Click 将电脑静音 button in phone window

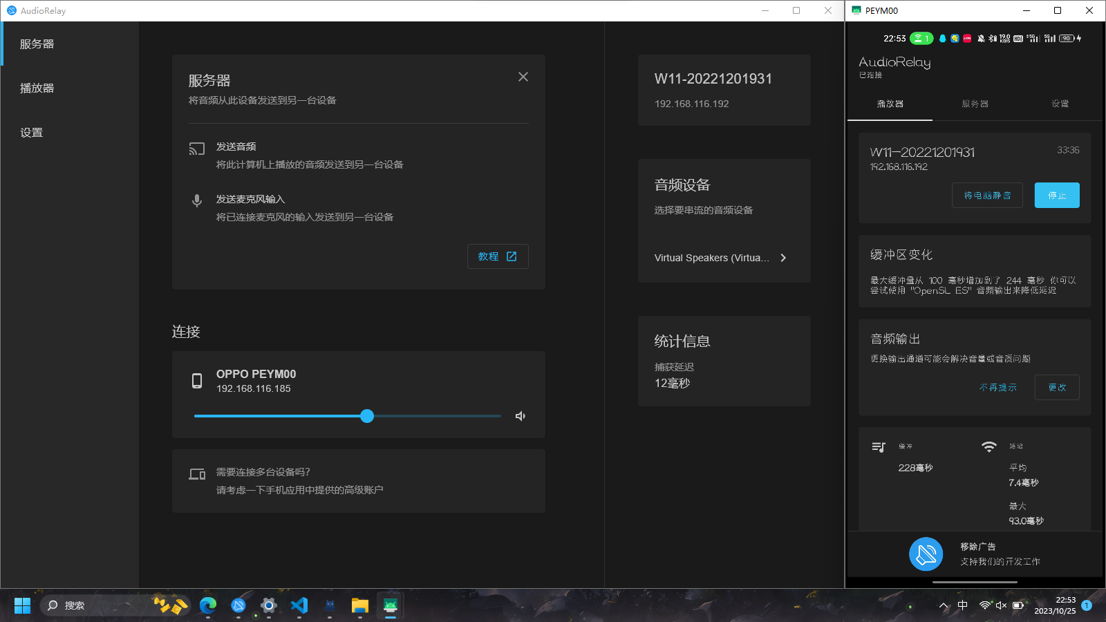pos(987,196)
